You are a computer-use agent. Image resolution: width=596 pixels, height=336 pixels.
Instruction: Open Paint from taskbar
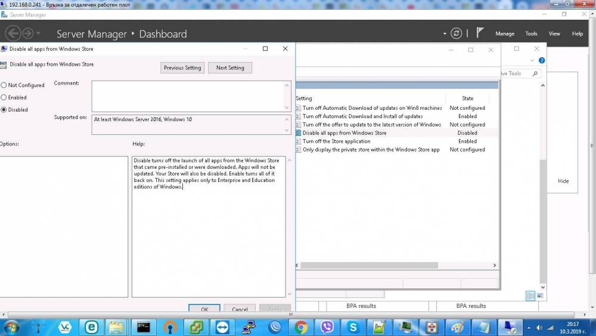coord(458,327)
